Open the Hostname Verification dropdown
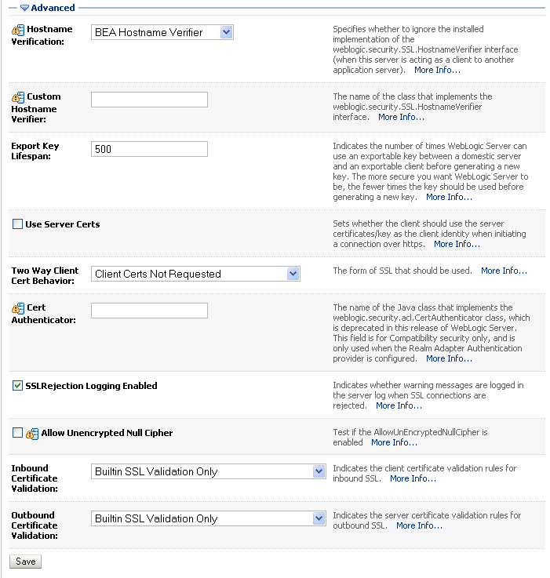The width and height of the screenshot is (550, 578). pyautogui.click(x=227, y=32)
